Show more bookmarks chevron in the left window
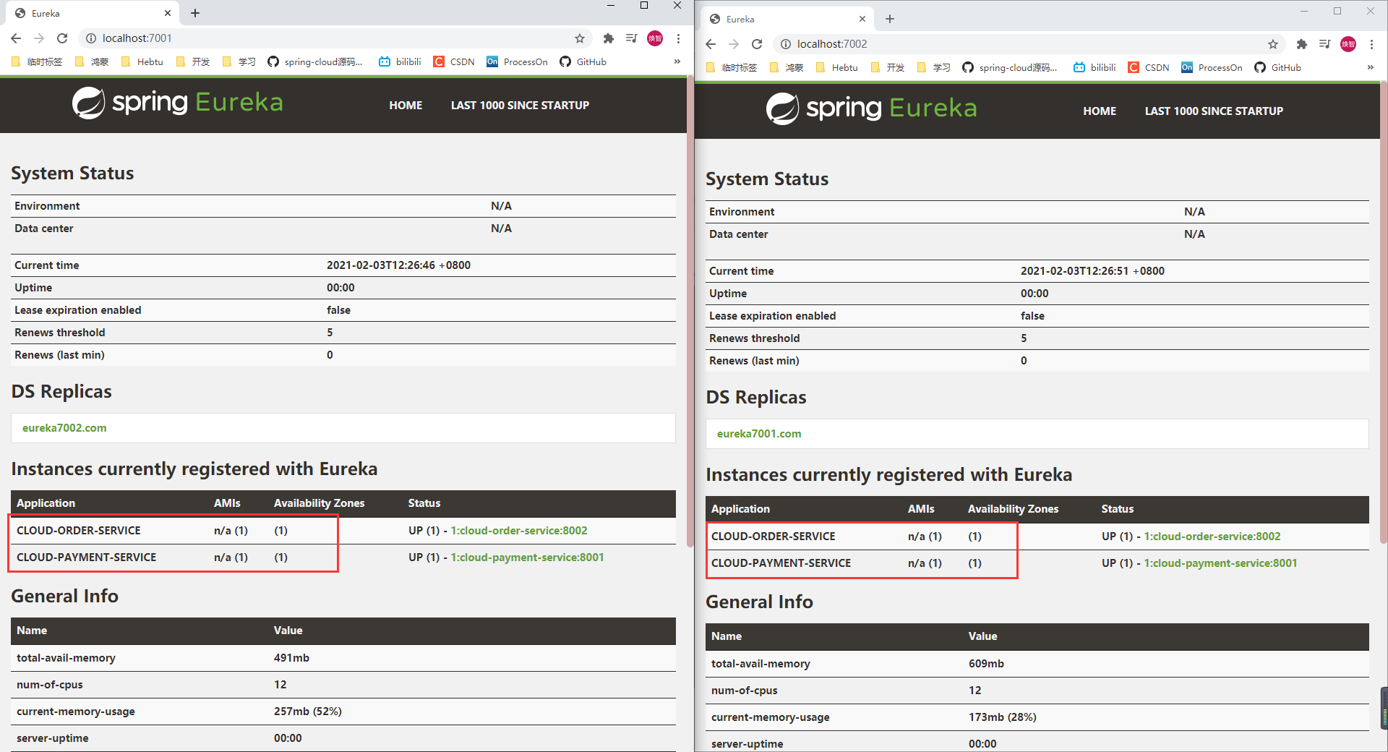1388x752 pixels. pos(677,61)
